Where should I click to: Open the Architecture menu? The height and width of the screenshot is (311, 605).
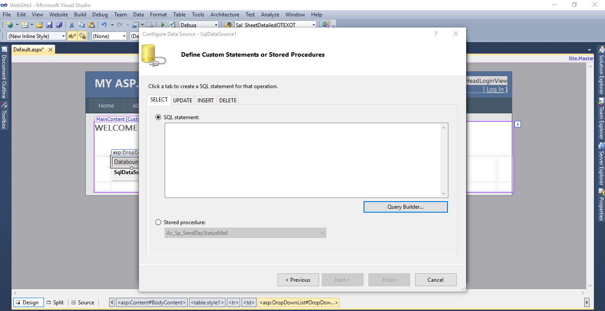pos(225,14)
